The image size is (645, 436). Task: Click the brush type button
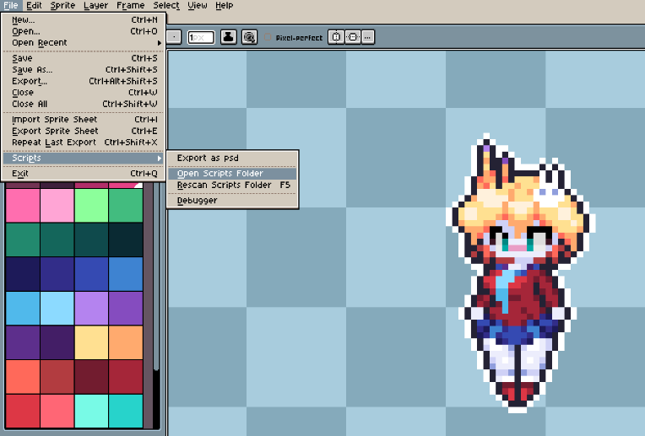point(174,37)
